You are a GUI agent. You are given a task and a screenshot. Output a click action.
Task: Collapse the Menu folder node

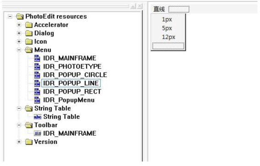click(19, 50)
